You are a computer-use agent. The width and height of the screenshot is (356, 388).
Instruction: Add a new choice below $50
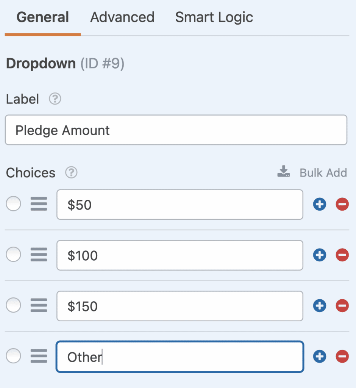click(319, 204)
